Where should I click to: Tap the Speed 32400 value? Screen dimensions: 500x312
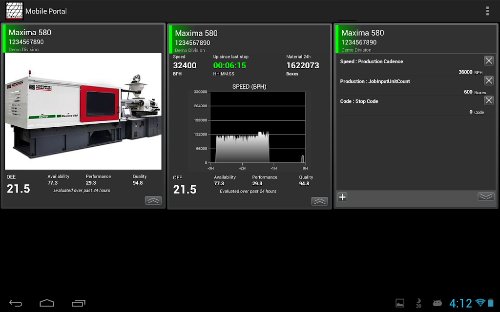[185, 66]
